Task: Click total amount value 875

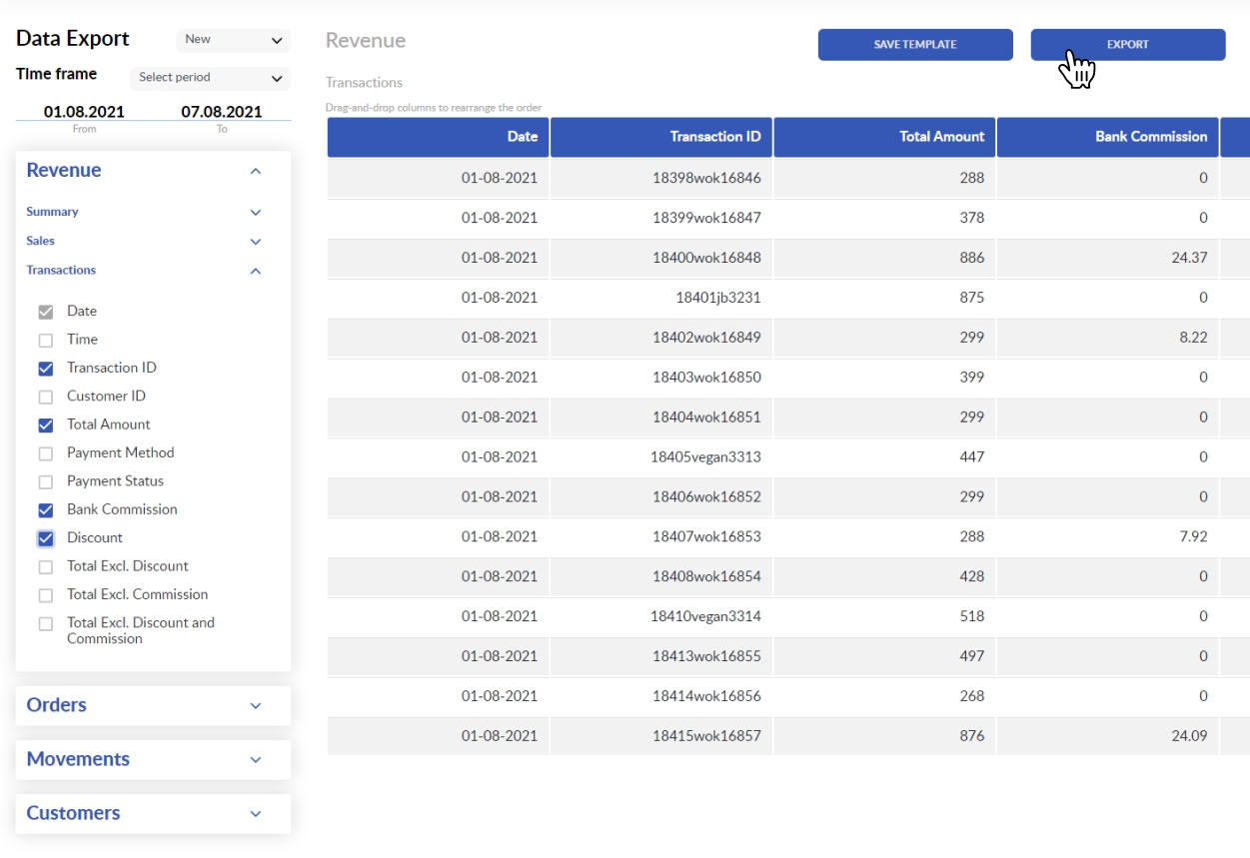Action: (971, 298)
